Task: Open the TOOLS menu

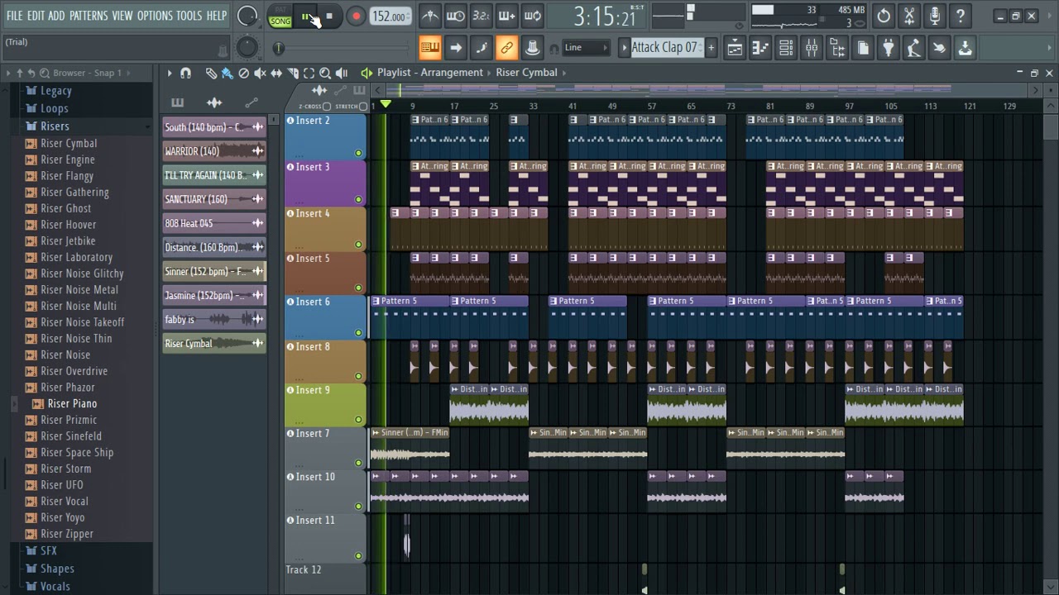Action: pyautogui.click(x=189, y=16)
